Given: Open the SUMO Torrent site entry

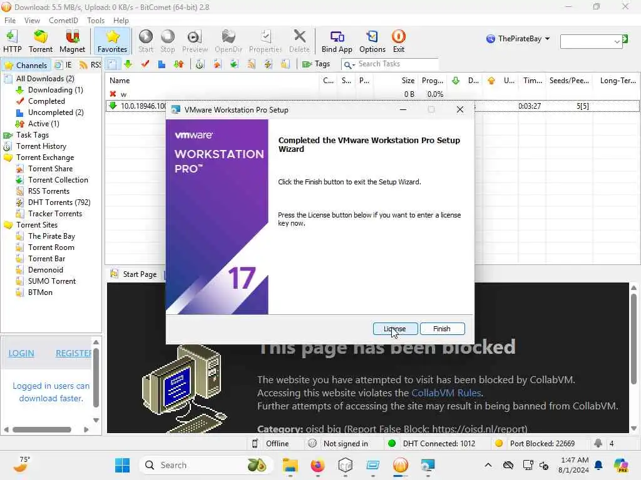Looking at the screenshot, I should [x=51, y=281].
